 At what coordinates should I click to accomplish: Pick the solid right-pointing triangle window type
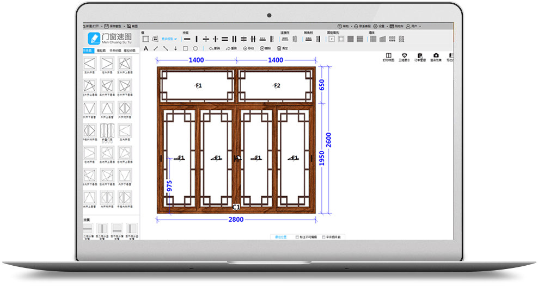tap(107, 64)
